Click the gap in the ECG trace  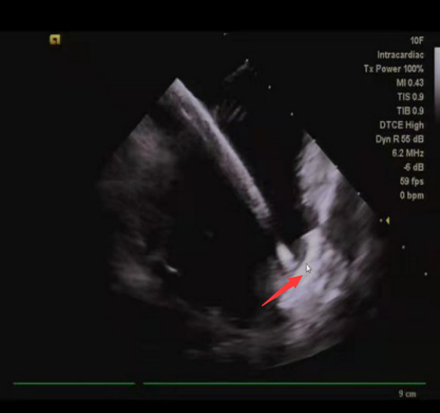pos(139,383)
